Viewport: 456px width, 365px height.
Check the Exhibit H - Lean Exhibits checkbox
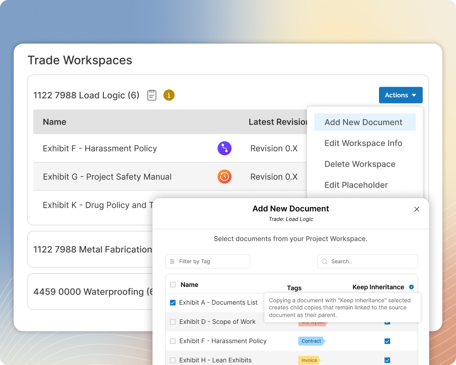(173, 360)
